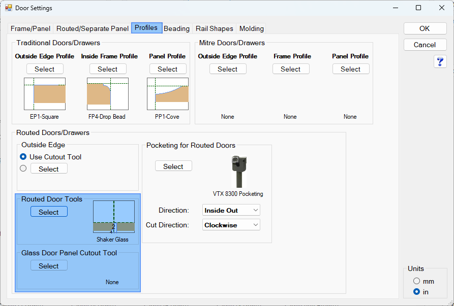Switch to the Frame/Panel tab
The height and width of the screenshot is (306, 454).
pos(31,28)
